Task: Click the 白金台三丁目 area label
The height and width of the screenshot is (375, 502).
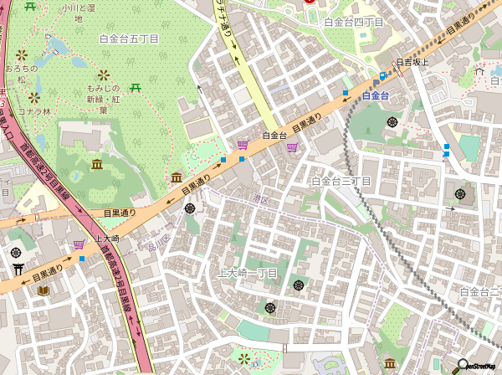Action: (x=341, y=182)
